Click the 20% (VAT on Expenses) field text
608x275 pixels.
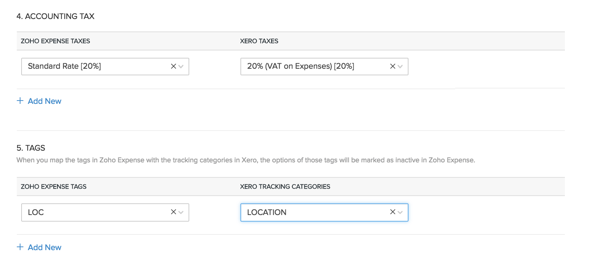coord(300,66)
